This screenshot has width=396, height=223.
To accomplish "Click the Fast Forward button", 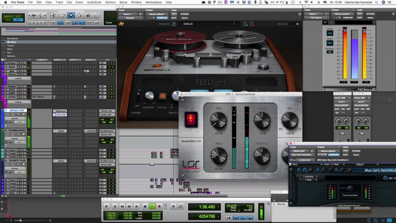I will click(x=129, y=206).
